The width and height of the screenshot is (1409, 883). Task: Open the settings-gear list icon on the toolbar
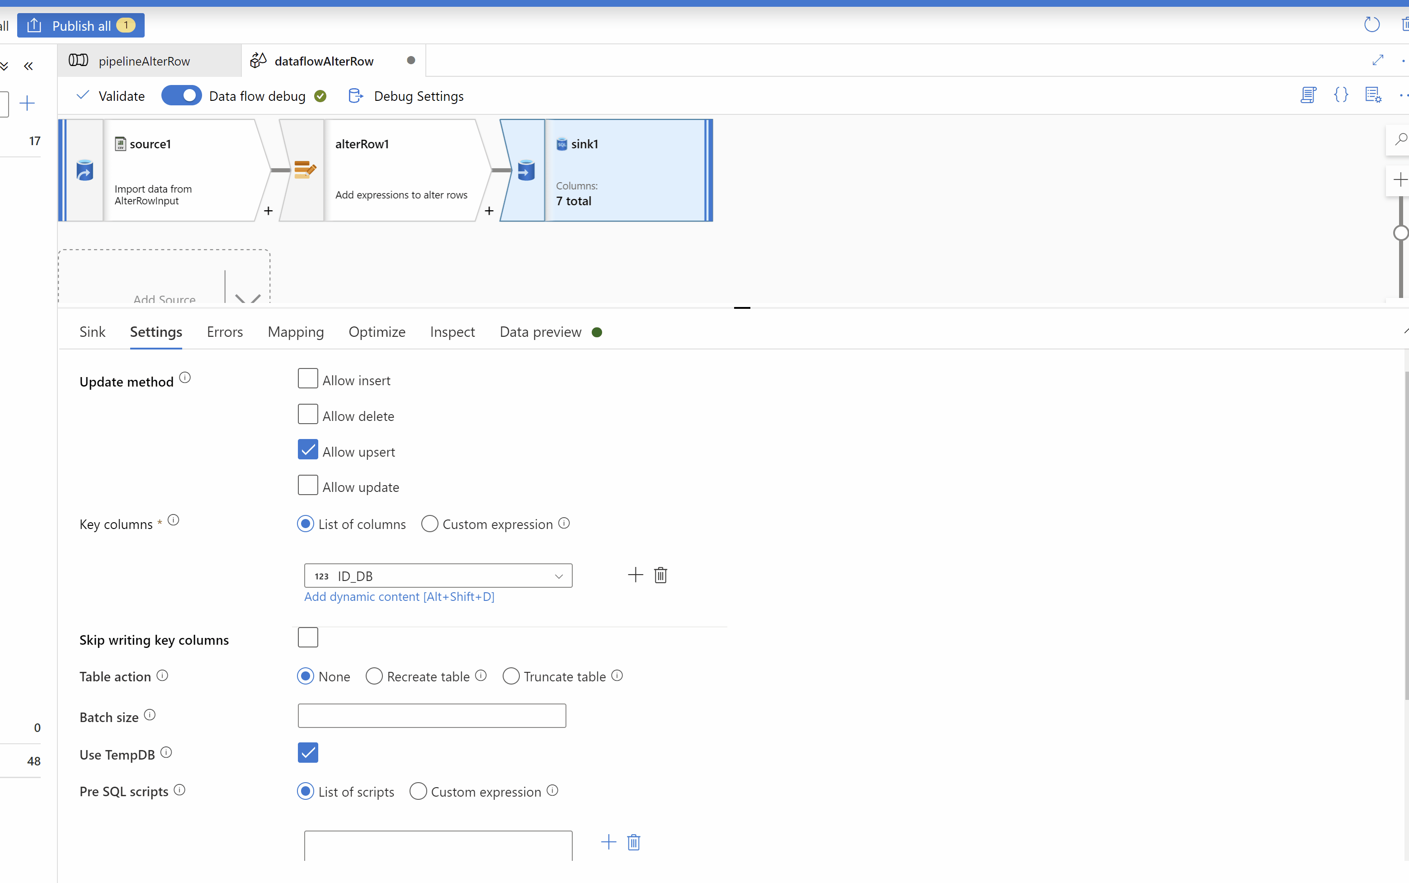point(1373,94)
